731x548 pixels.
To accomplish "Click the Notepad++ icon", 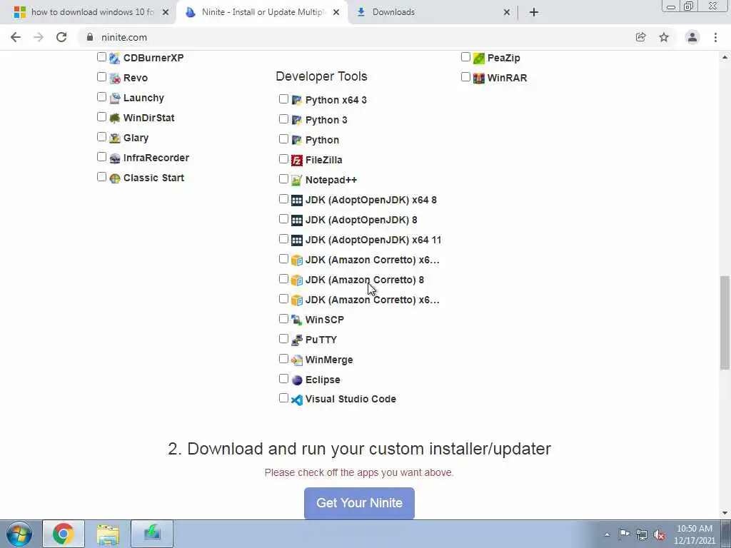I will pos(296,181).
